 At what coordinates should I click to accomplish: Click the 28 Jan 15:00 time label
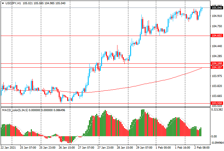point(125,148)
